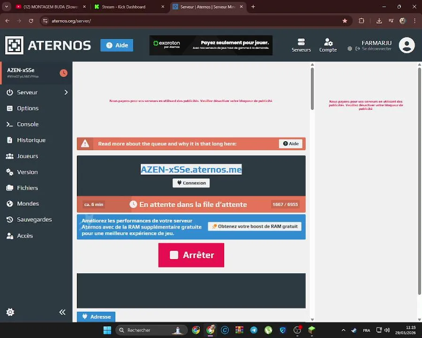This screenshot has width=422, height=338.
Task: Click the exaroton advertisement banner
Action: pos(211,45)
